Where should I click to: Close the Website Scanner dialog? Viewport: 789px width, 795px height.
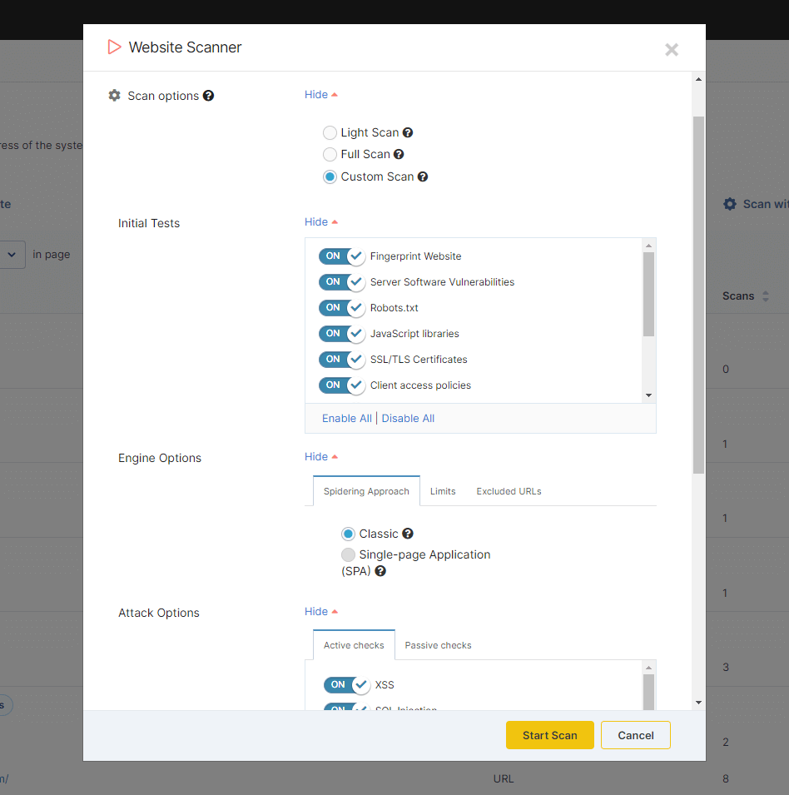click(x=672, y=49)
